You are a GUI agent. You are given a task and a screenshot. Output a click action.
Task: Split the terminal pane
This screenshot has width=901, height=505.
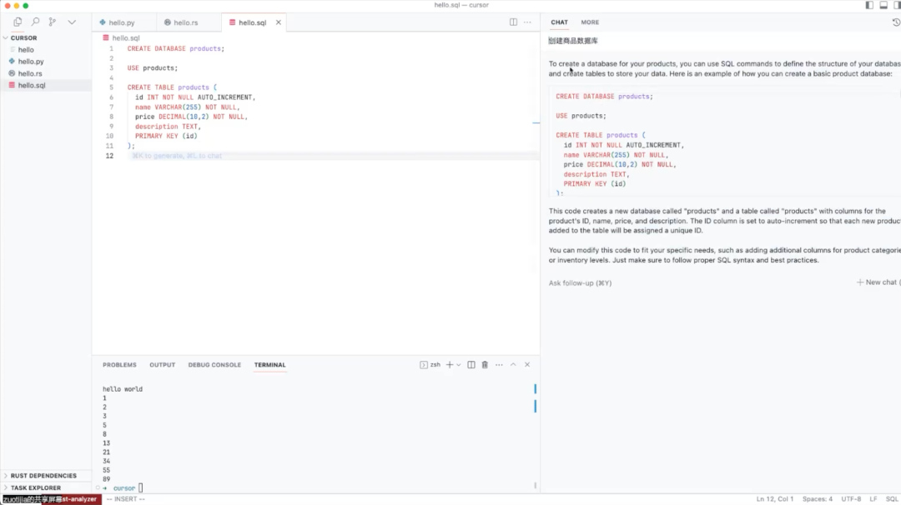click(x=471, y=365)
